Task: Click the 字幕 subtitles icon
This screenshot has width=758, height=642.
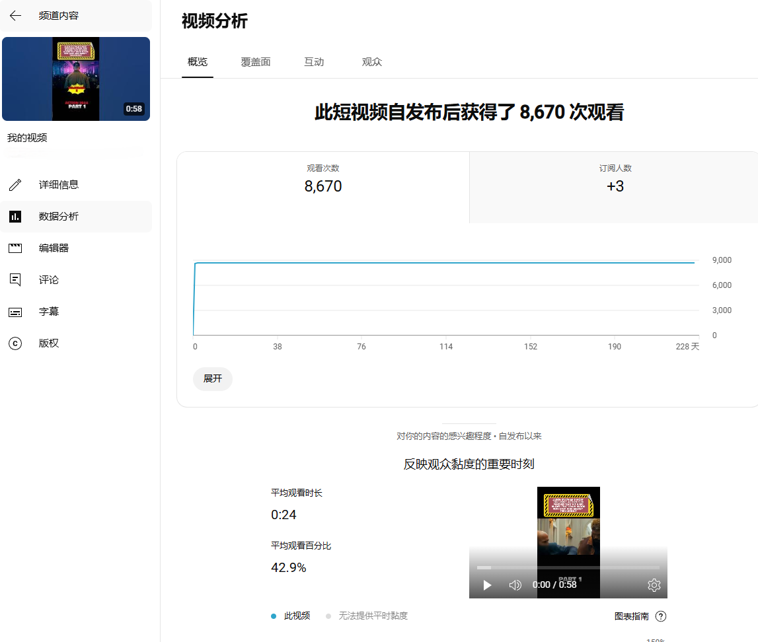Action: coord(15,312)
